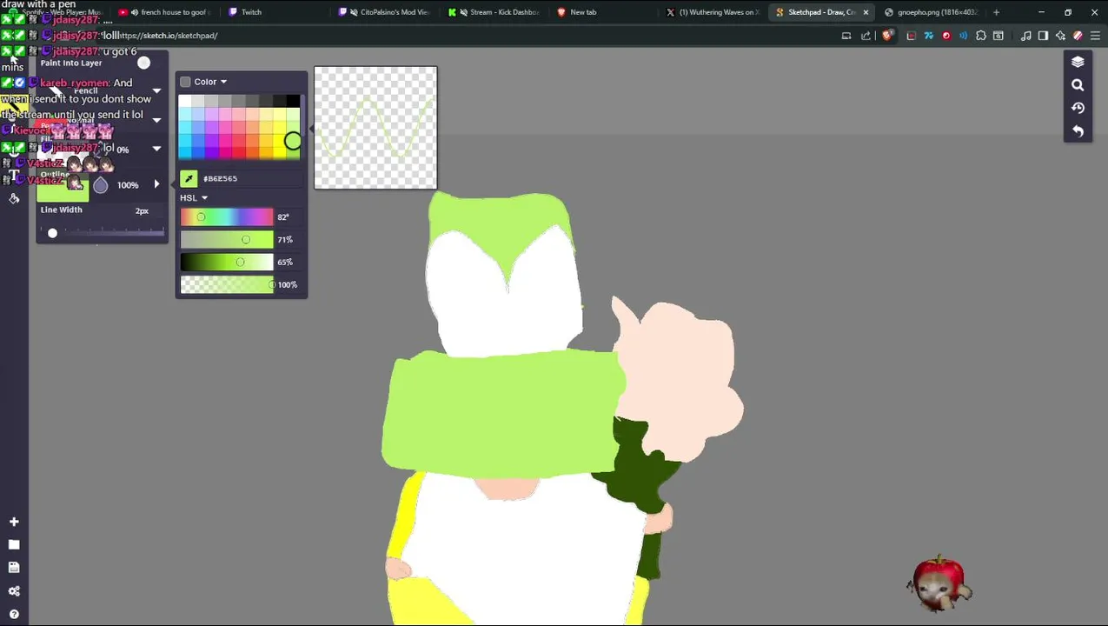Click the music note playlist icon

point(1026,36)
